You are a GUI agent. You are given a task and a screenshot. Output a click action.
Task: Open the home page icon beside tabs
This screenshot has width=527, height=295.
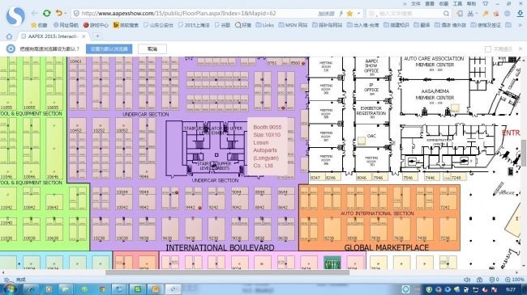point(10,36)
